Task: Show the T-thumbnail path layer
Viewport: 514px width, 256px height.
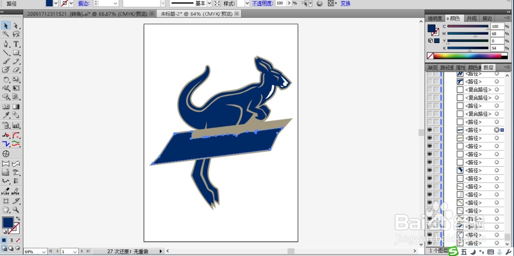Action: [x=429, y=82]
